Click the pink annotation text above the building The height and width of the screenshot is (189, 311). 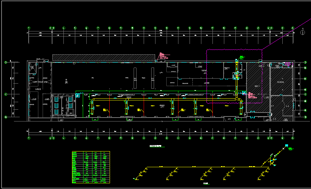(162, 55)
